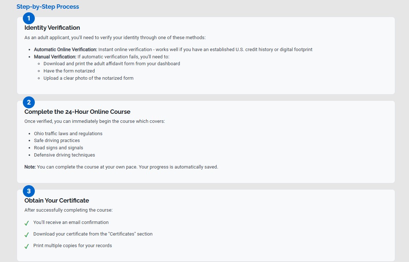The width and height of the screenshot is (409, 262).
Task: Click the Obtain Your Certificate heading
Action: pyautogui.click(x=57, y=200)
